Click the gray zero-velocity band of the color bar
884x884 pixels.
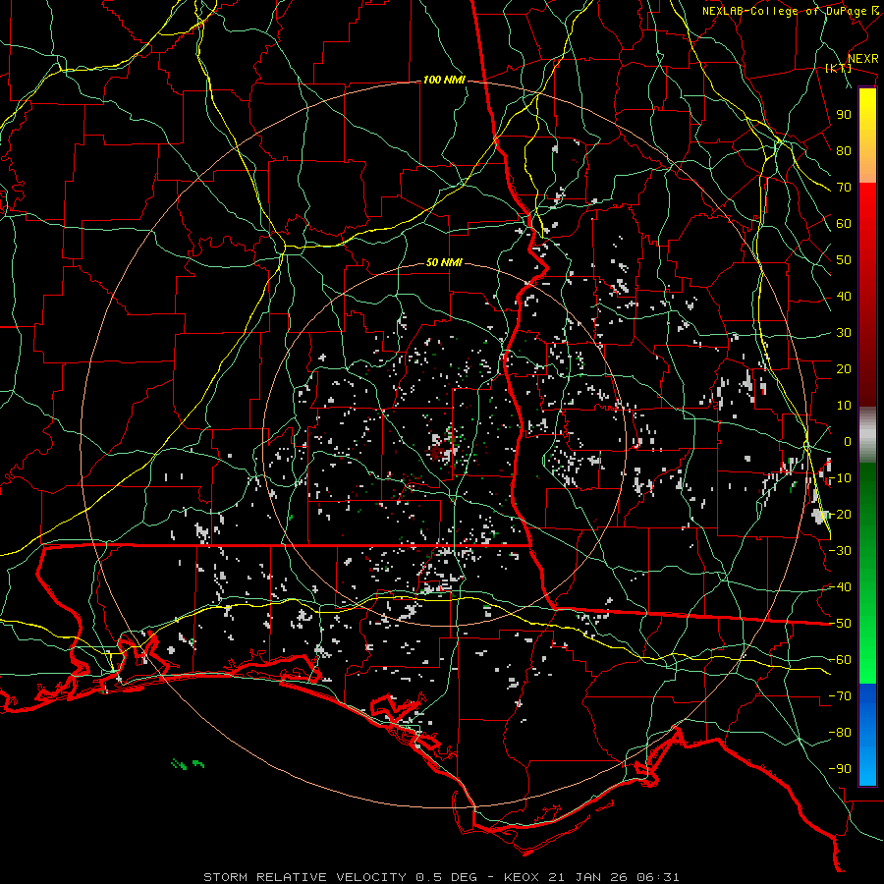point(867,435)
